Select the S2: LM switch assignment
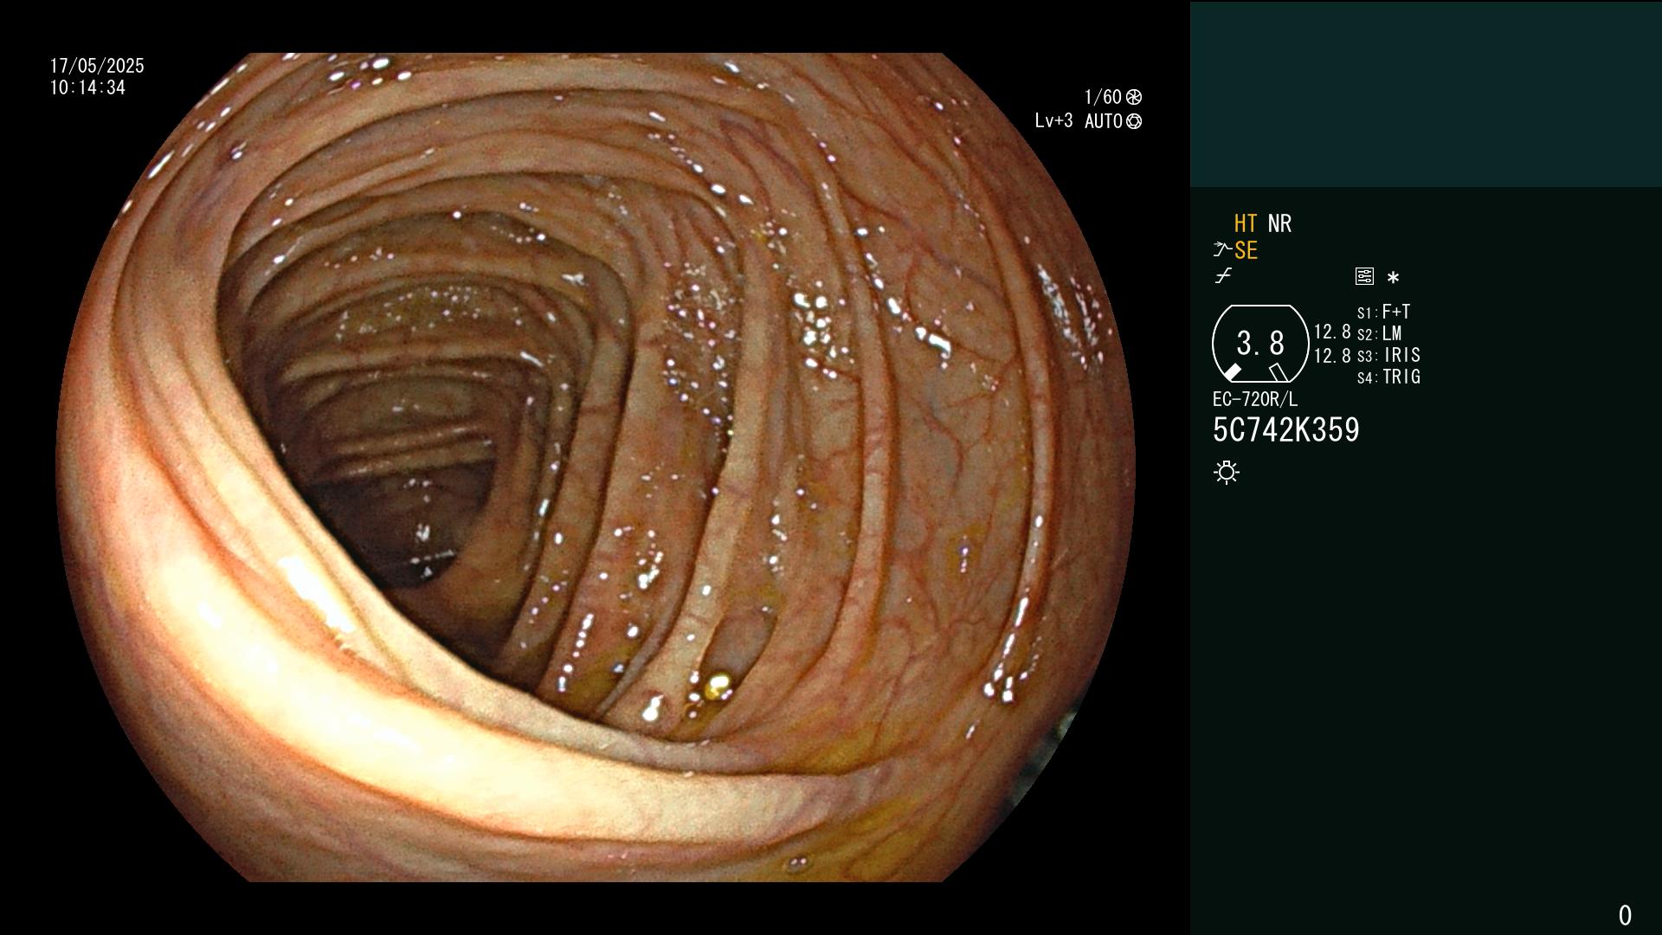This screenshot has width=1662, height=935. point(1380,333)
